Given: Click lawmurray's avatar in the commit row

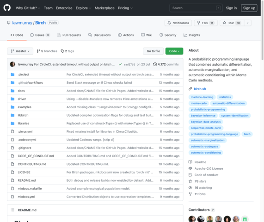Looking at the screenshot, I should (x=12, y=64).
